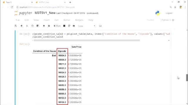188x105 pixels.
Task: Run the current cell
Action: pyautogui.click(x=57, y=26)
